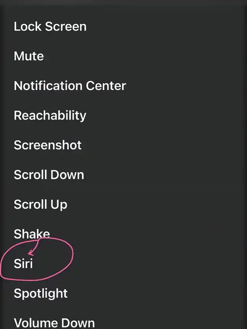247x329 pixels.
Task: Click the list item above Mute
Action: click(50, 27)
